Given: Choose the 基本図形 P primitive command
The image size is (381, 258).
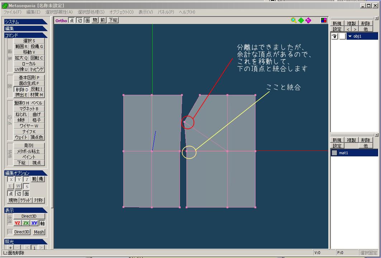Looking at the screenshot, I should click(29, 78).
